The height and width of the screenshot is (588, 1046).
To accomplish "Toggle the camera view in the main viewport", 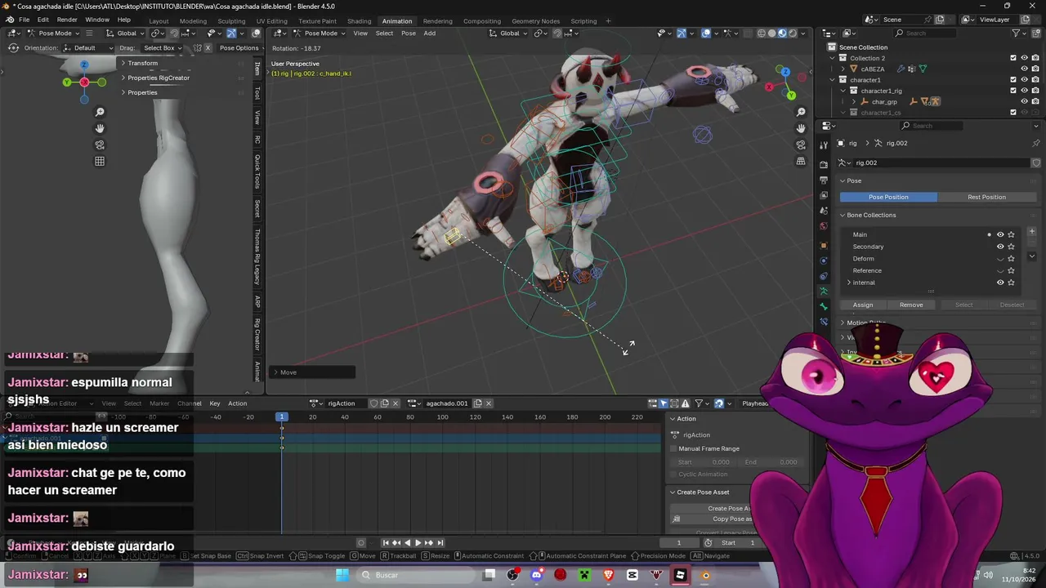I will pos(801,145).
